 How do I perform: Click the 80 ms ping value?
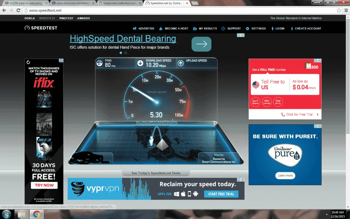tap(110, 65)
